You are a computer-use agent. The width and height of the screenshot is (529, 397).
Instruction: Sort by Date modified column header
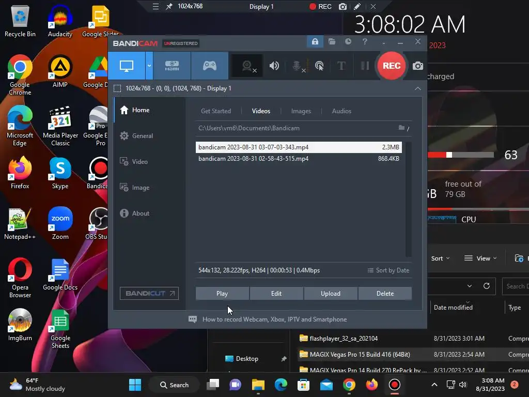[453, 308]
